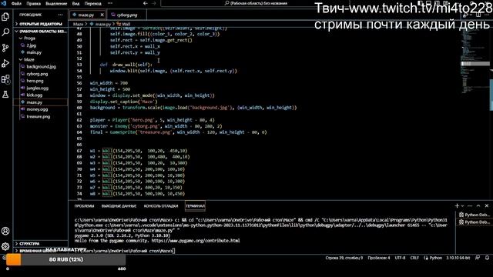The image size is (493, 277).
Task: Open the Source Control view
Action: click(x=5, y=48)
